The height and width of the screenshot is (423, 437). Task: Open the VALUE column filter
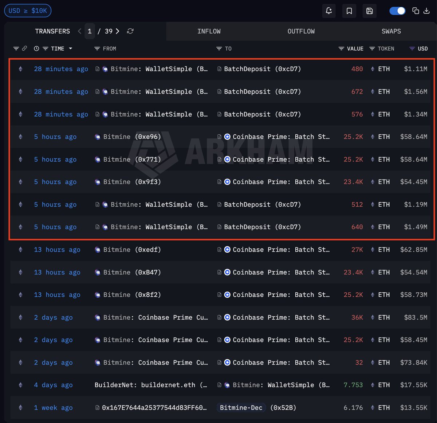tap(341, 48)
